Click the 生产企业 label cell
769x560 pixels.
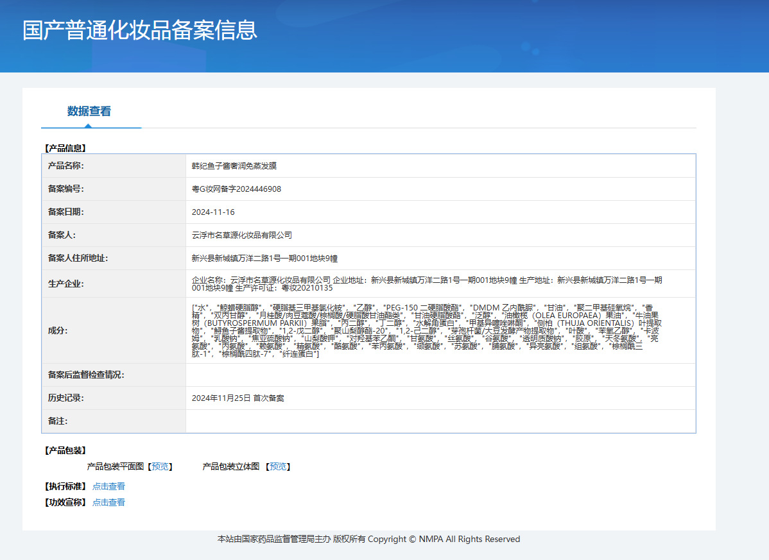(114, 283)
